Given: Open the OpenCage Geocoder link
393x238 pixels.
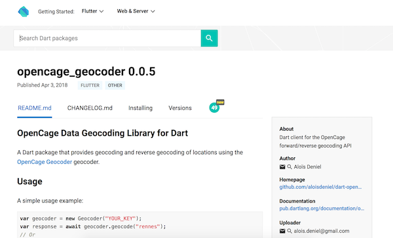Looking at the screenshot, I should tap(45, 162).
